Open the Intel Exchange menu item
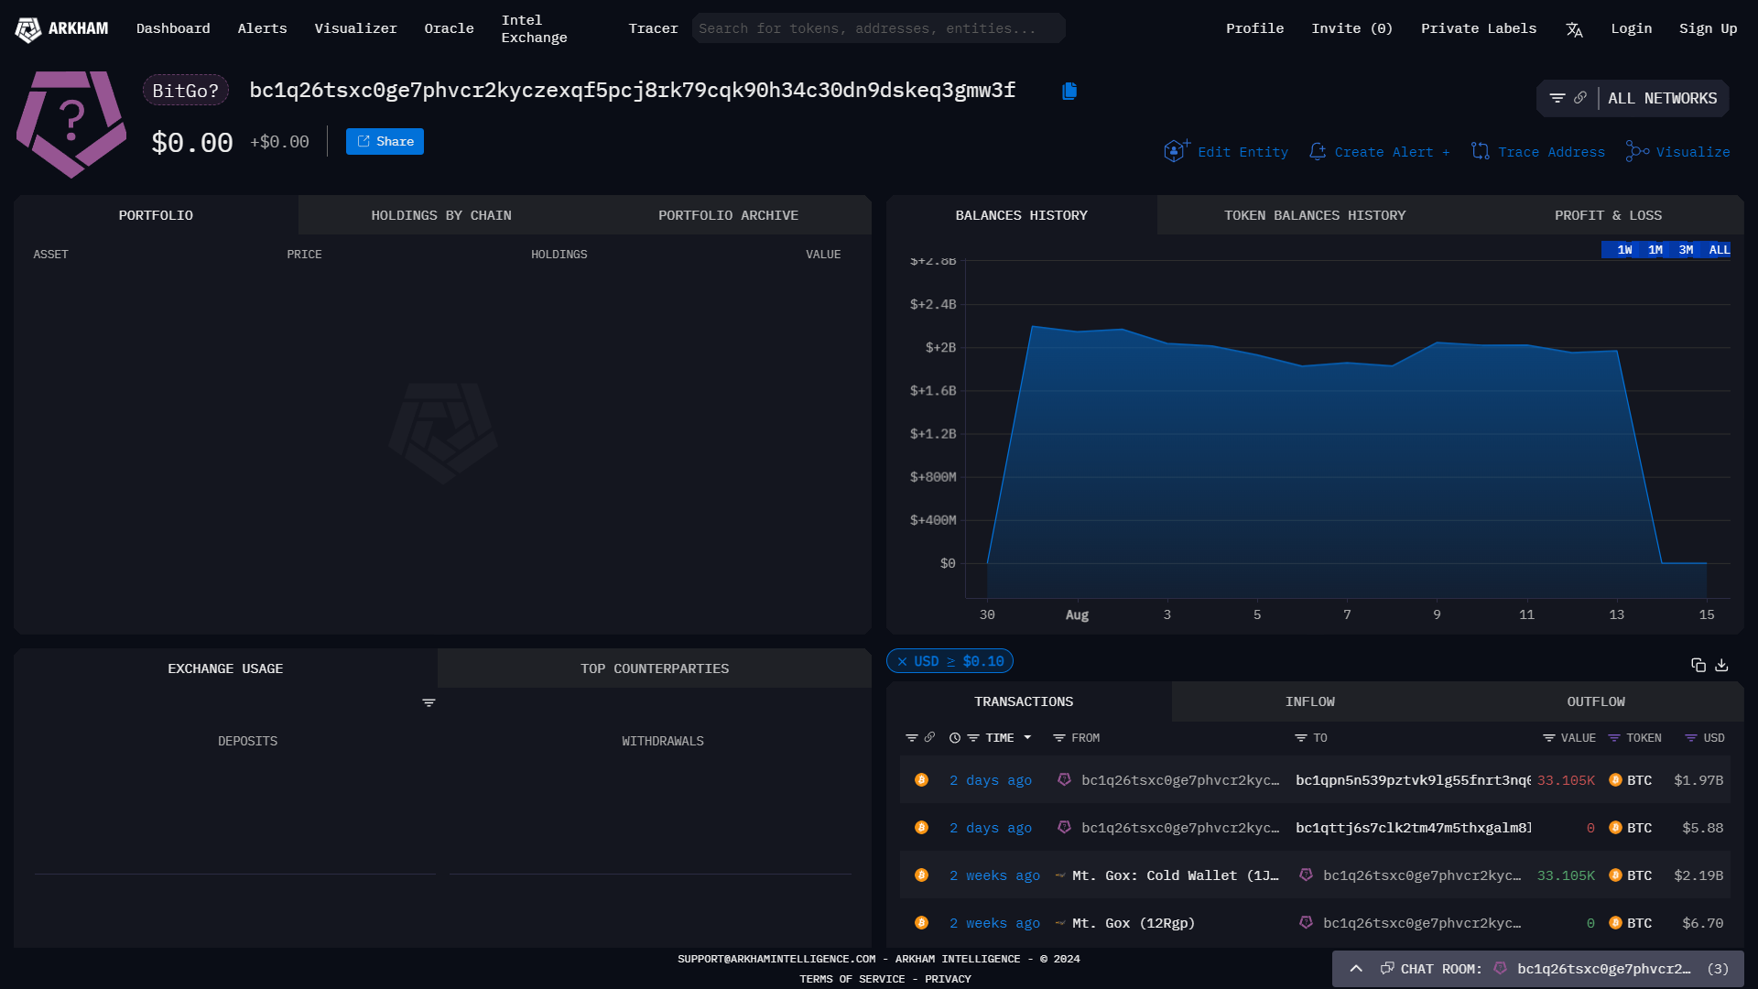This screenshot has width=1758, height=989. coord(534,29)
